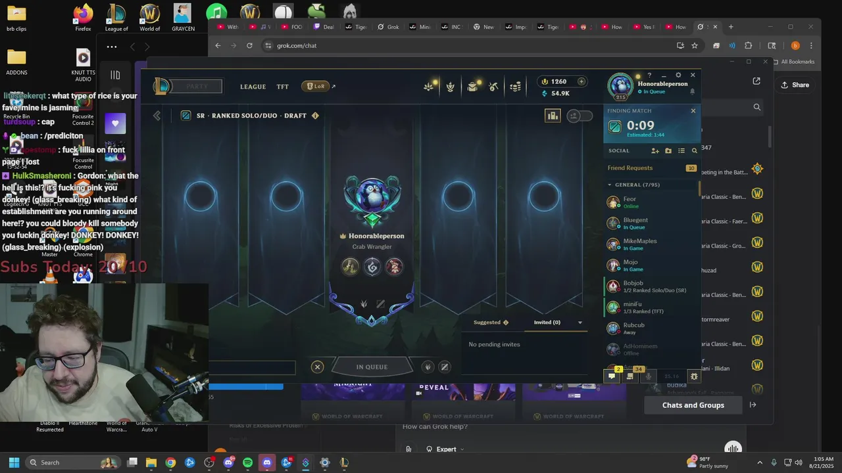Expand the Grok Expert mode dropdown
The image size is (842, 473).
click(x=446, y=449)
